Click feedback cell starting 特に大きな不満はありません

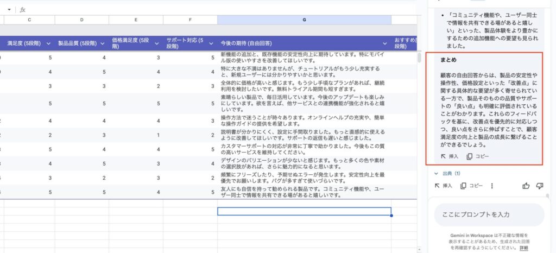click(x=304, y=72)
